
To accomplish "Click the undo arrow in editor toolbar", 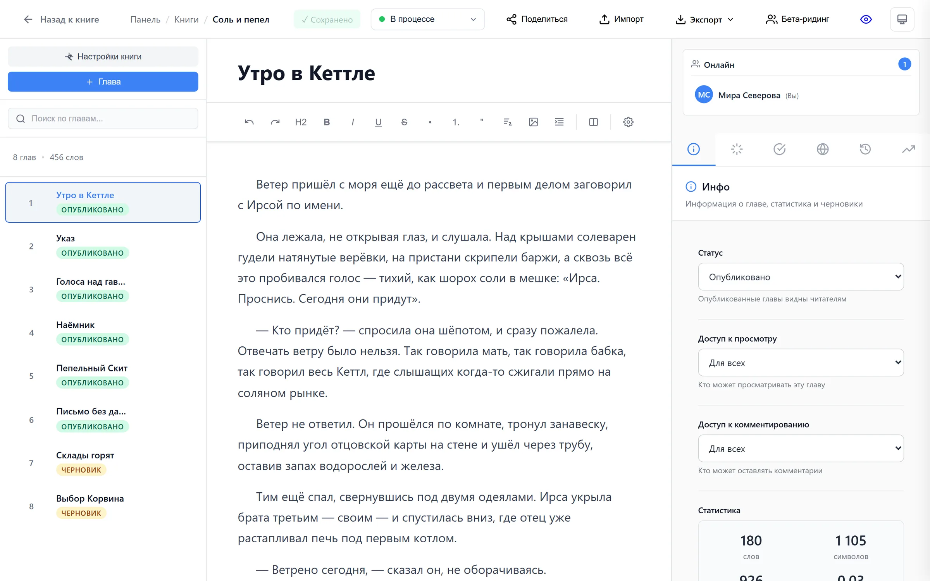I will pos(249,122).
